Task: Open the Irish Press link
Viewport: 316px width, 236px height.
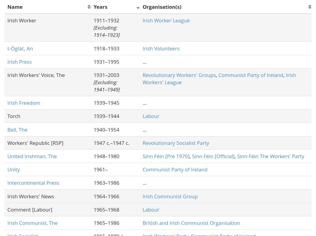Action: click(20, 62)
